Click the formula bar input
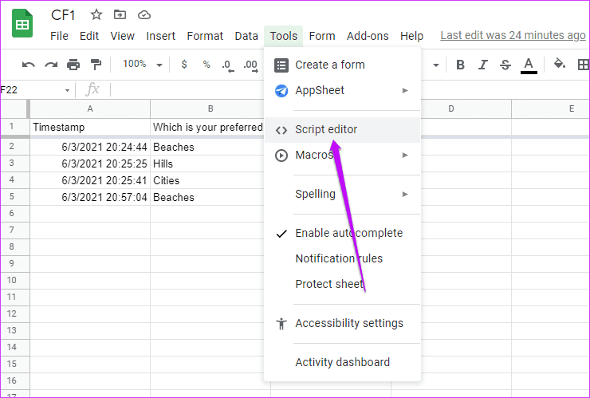The width and height of the screenshot is (590, 398). tap(350, 90)
